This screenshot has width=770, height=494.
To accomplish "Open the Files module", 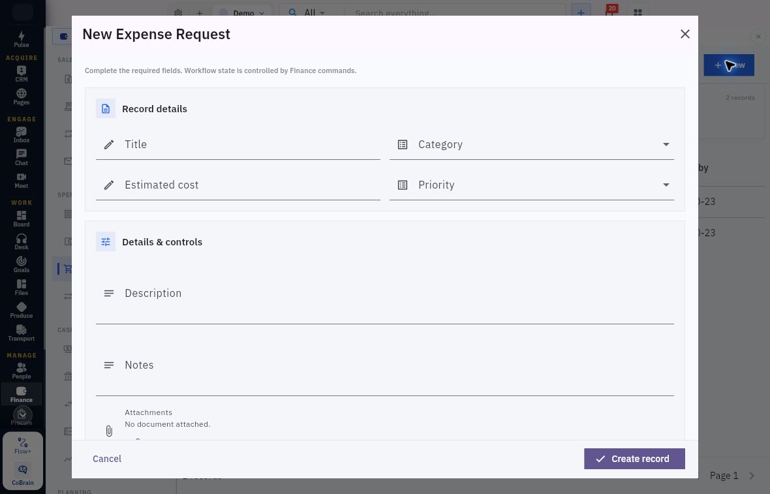I will [x=21, y=288].
